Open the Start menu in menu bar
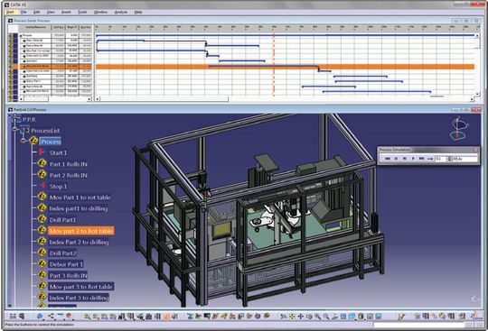Screen dimensions: 488x331 (10, 12)
